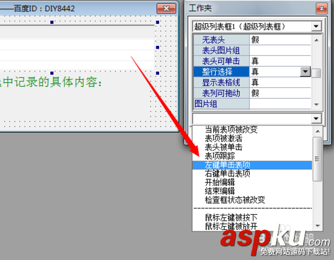Select the 显示表格线 property row
This screenshot has width=334, height=260.
(221, 82)
